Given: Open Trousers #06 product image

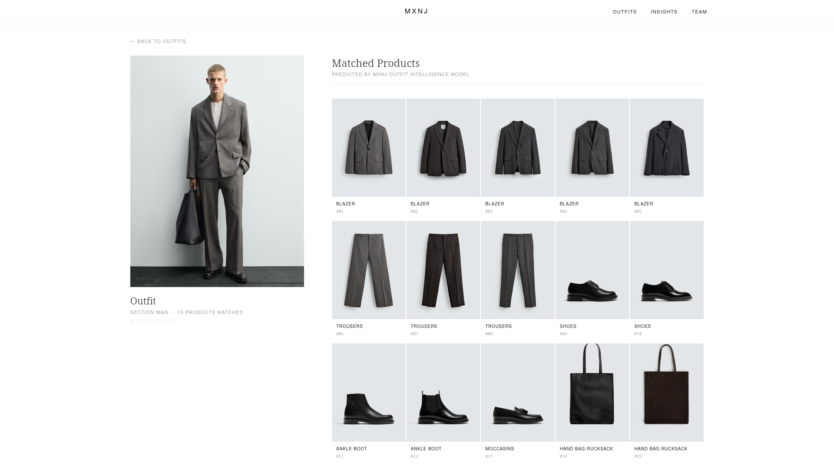Looking at the screenshot, I should point(368,270).
